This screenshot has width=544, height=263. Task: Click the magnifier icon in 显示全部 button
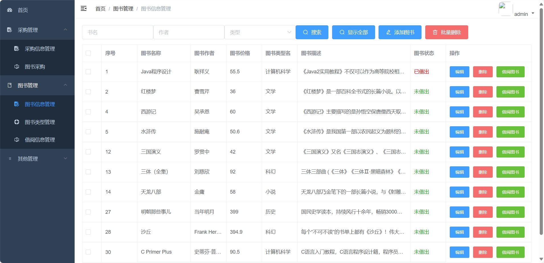pyautogui.click(x=342, y=32)
